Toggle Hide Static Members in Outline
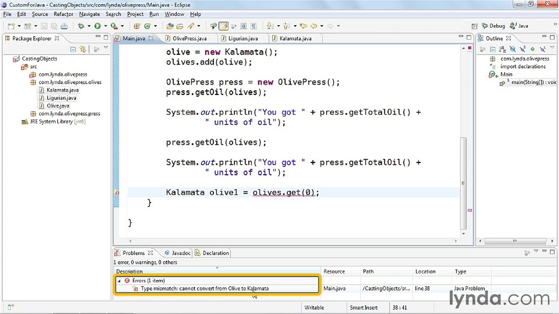 point(522,49)
